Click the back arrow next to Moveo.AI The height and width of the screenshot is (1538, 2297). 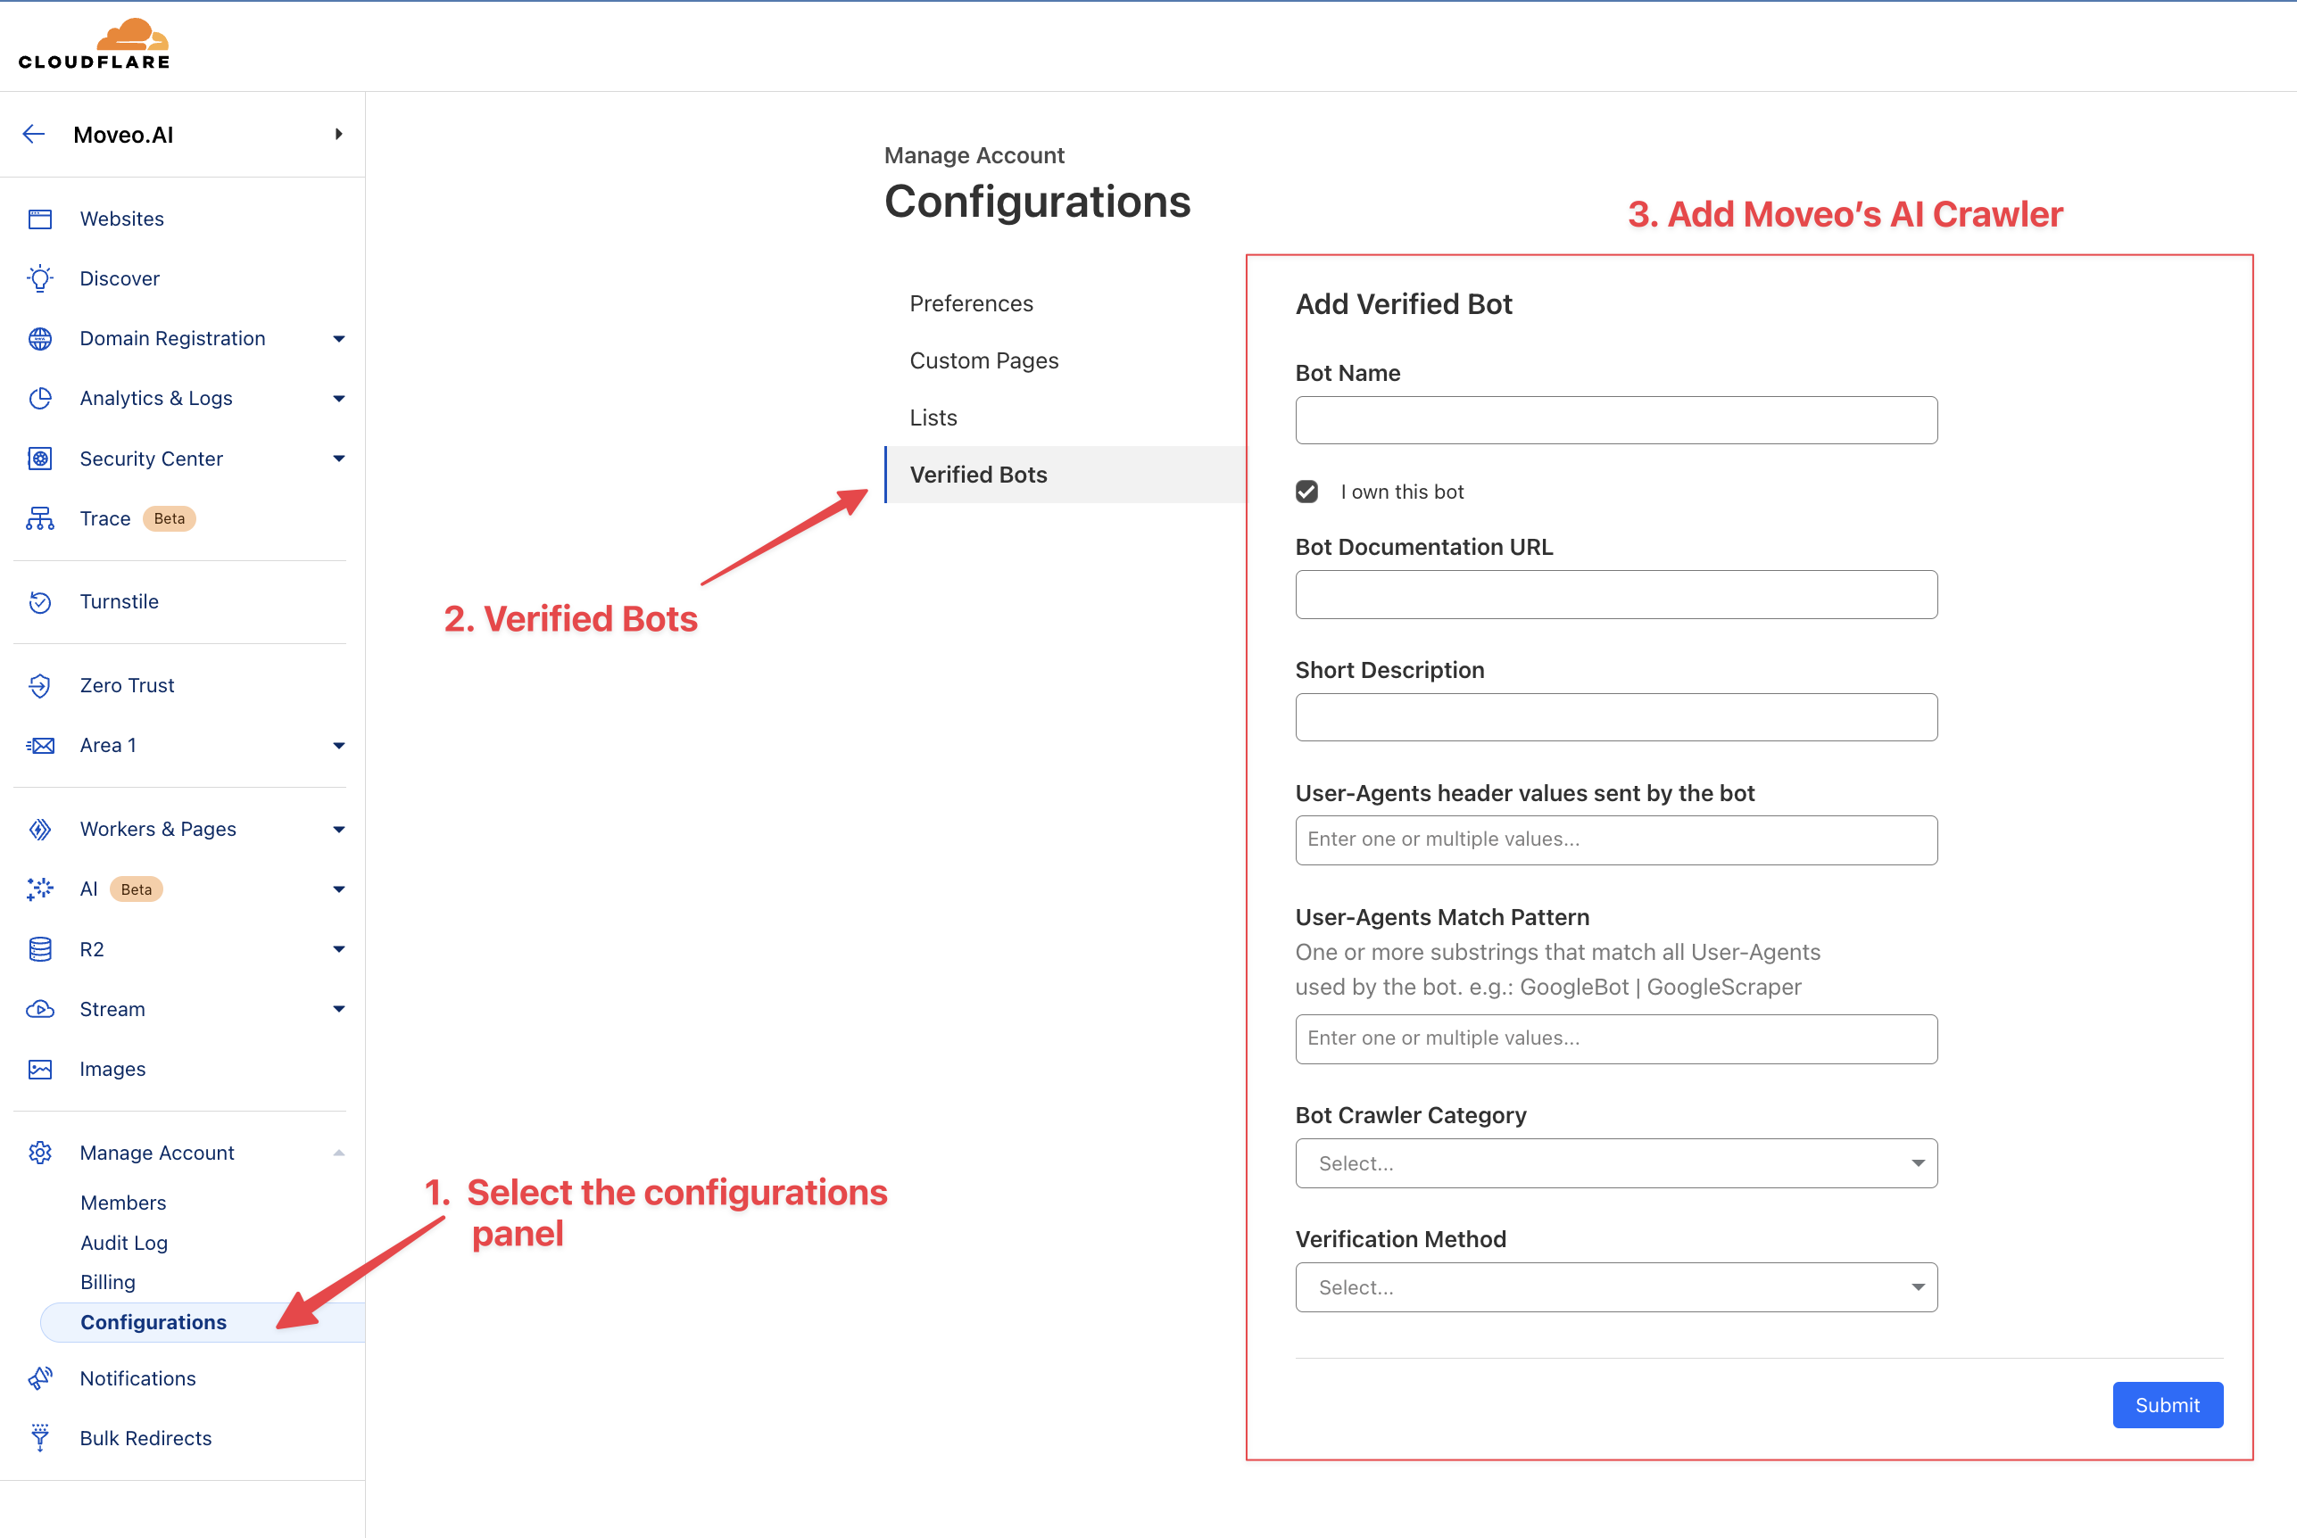(x=34, y=135)
